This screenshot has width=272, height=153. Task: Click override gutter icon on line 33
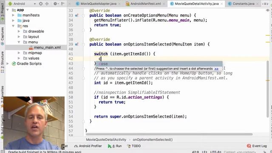tap(76, 15)
